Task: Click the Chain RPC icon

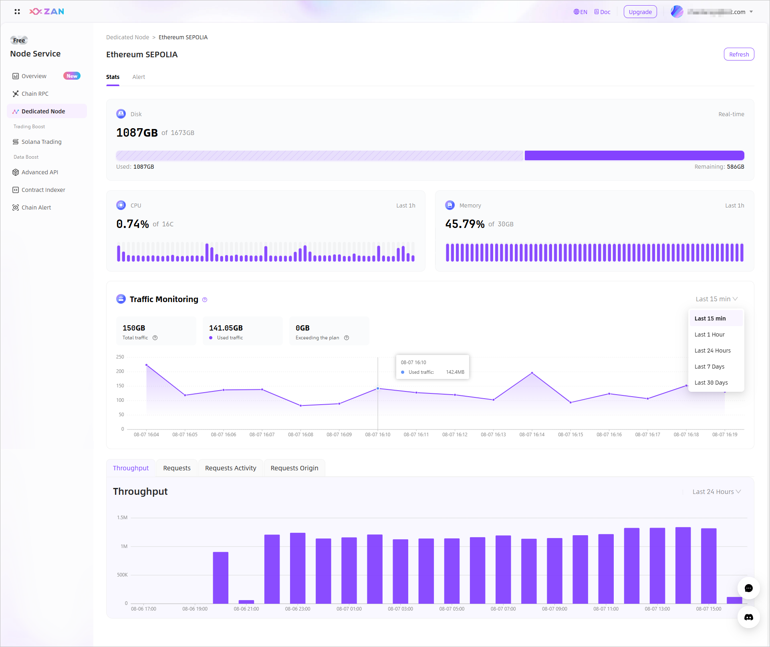Action: [16, 94]
